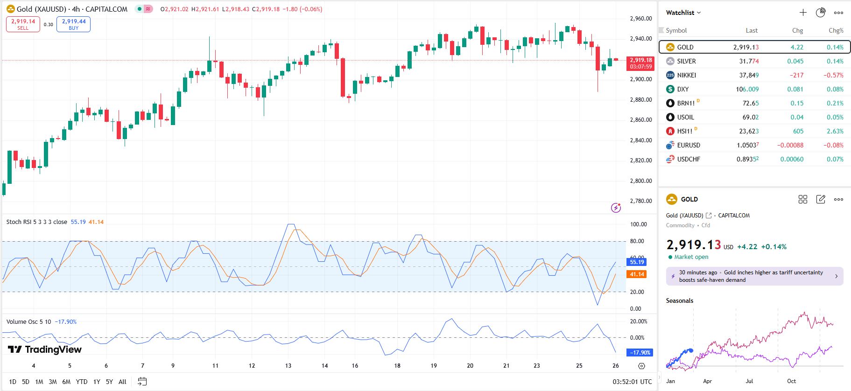Open the watchlist advanced view icon
The width and height of the screenshot is (851, 391).
[820, 13]
